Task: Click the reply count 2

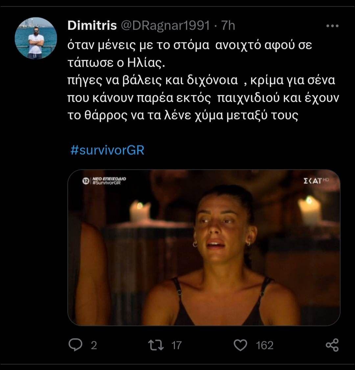Action: pos(94,345)
